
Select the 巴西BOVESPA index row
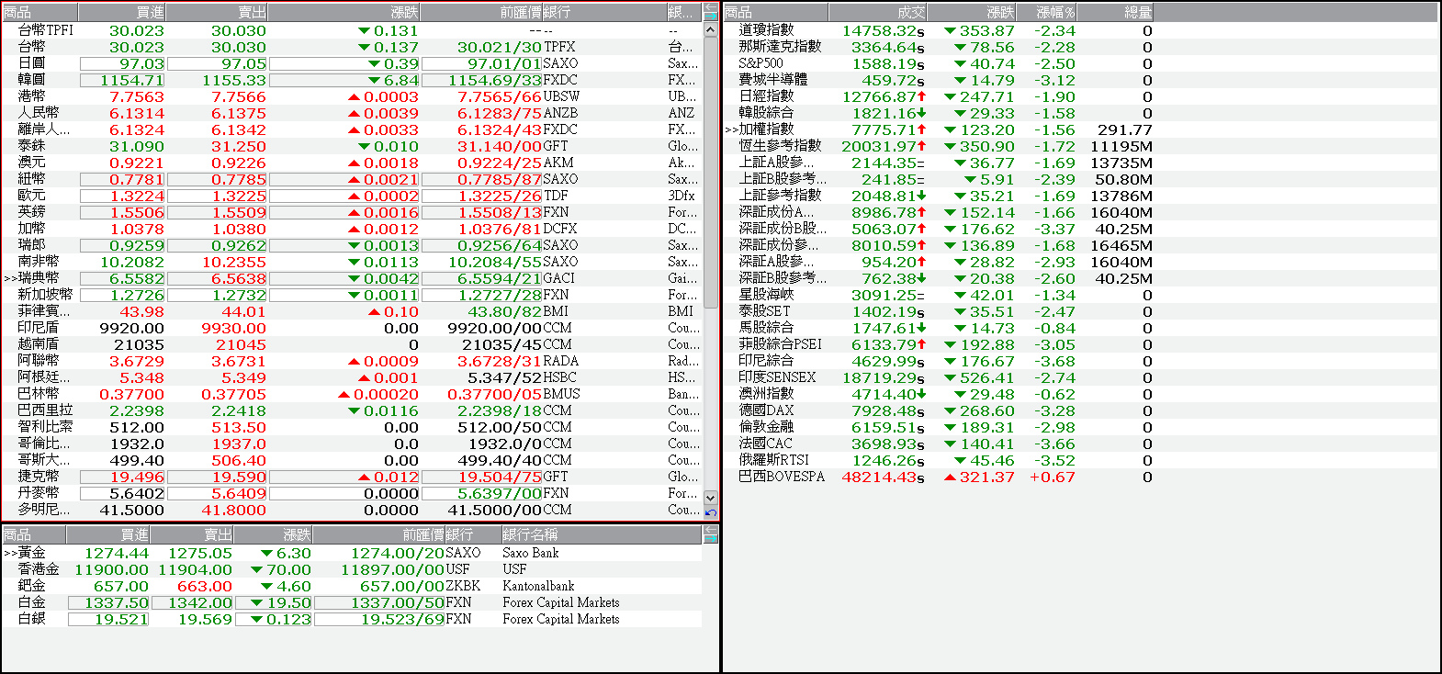tap(1081, 477)
